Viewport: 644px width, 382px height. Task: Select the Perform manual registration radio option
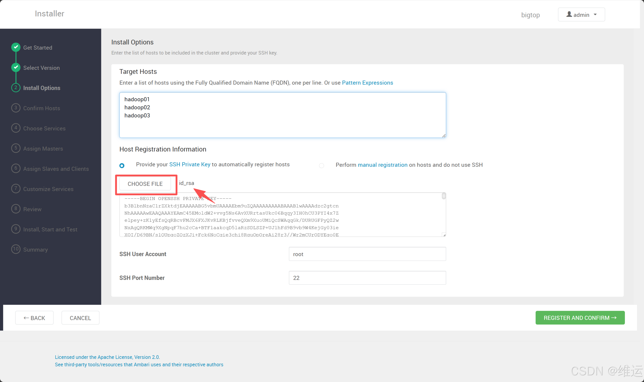pos(321,166)
